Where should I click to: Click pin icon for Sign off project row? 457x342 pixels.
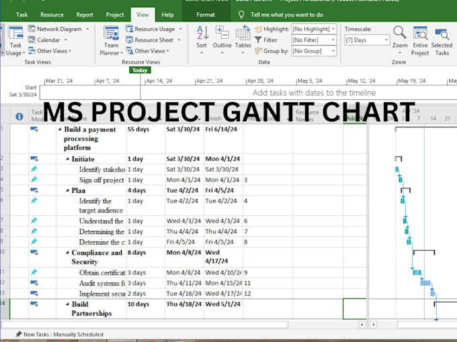pos(34,180)
